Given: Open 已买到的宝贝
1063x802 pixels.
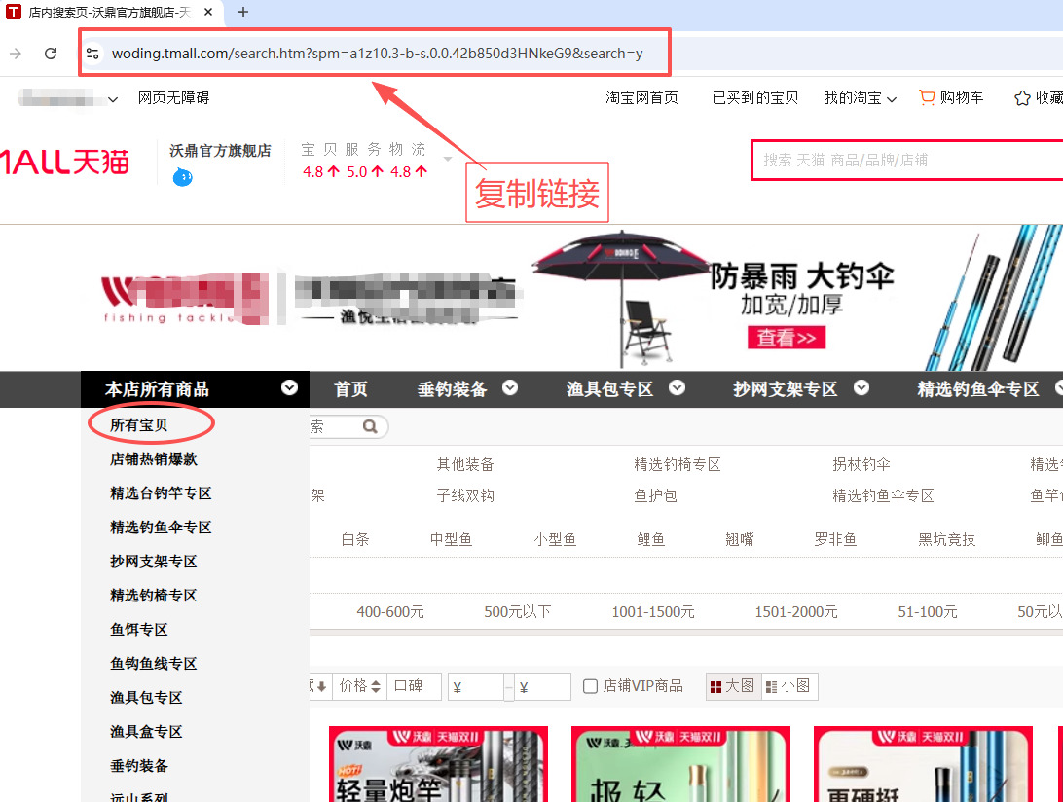Looking at the screenshot, I should [754, 98].
